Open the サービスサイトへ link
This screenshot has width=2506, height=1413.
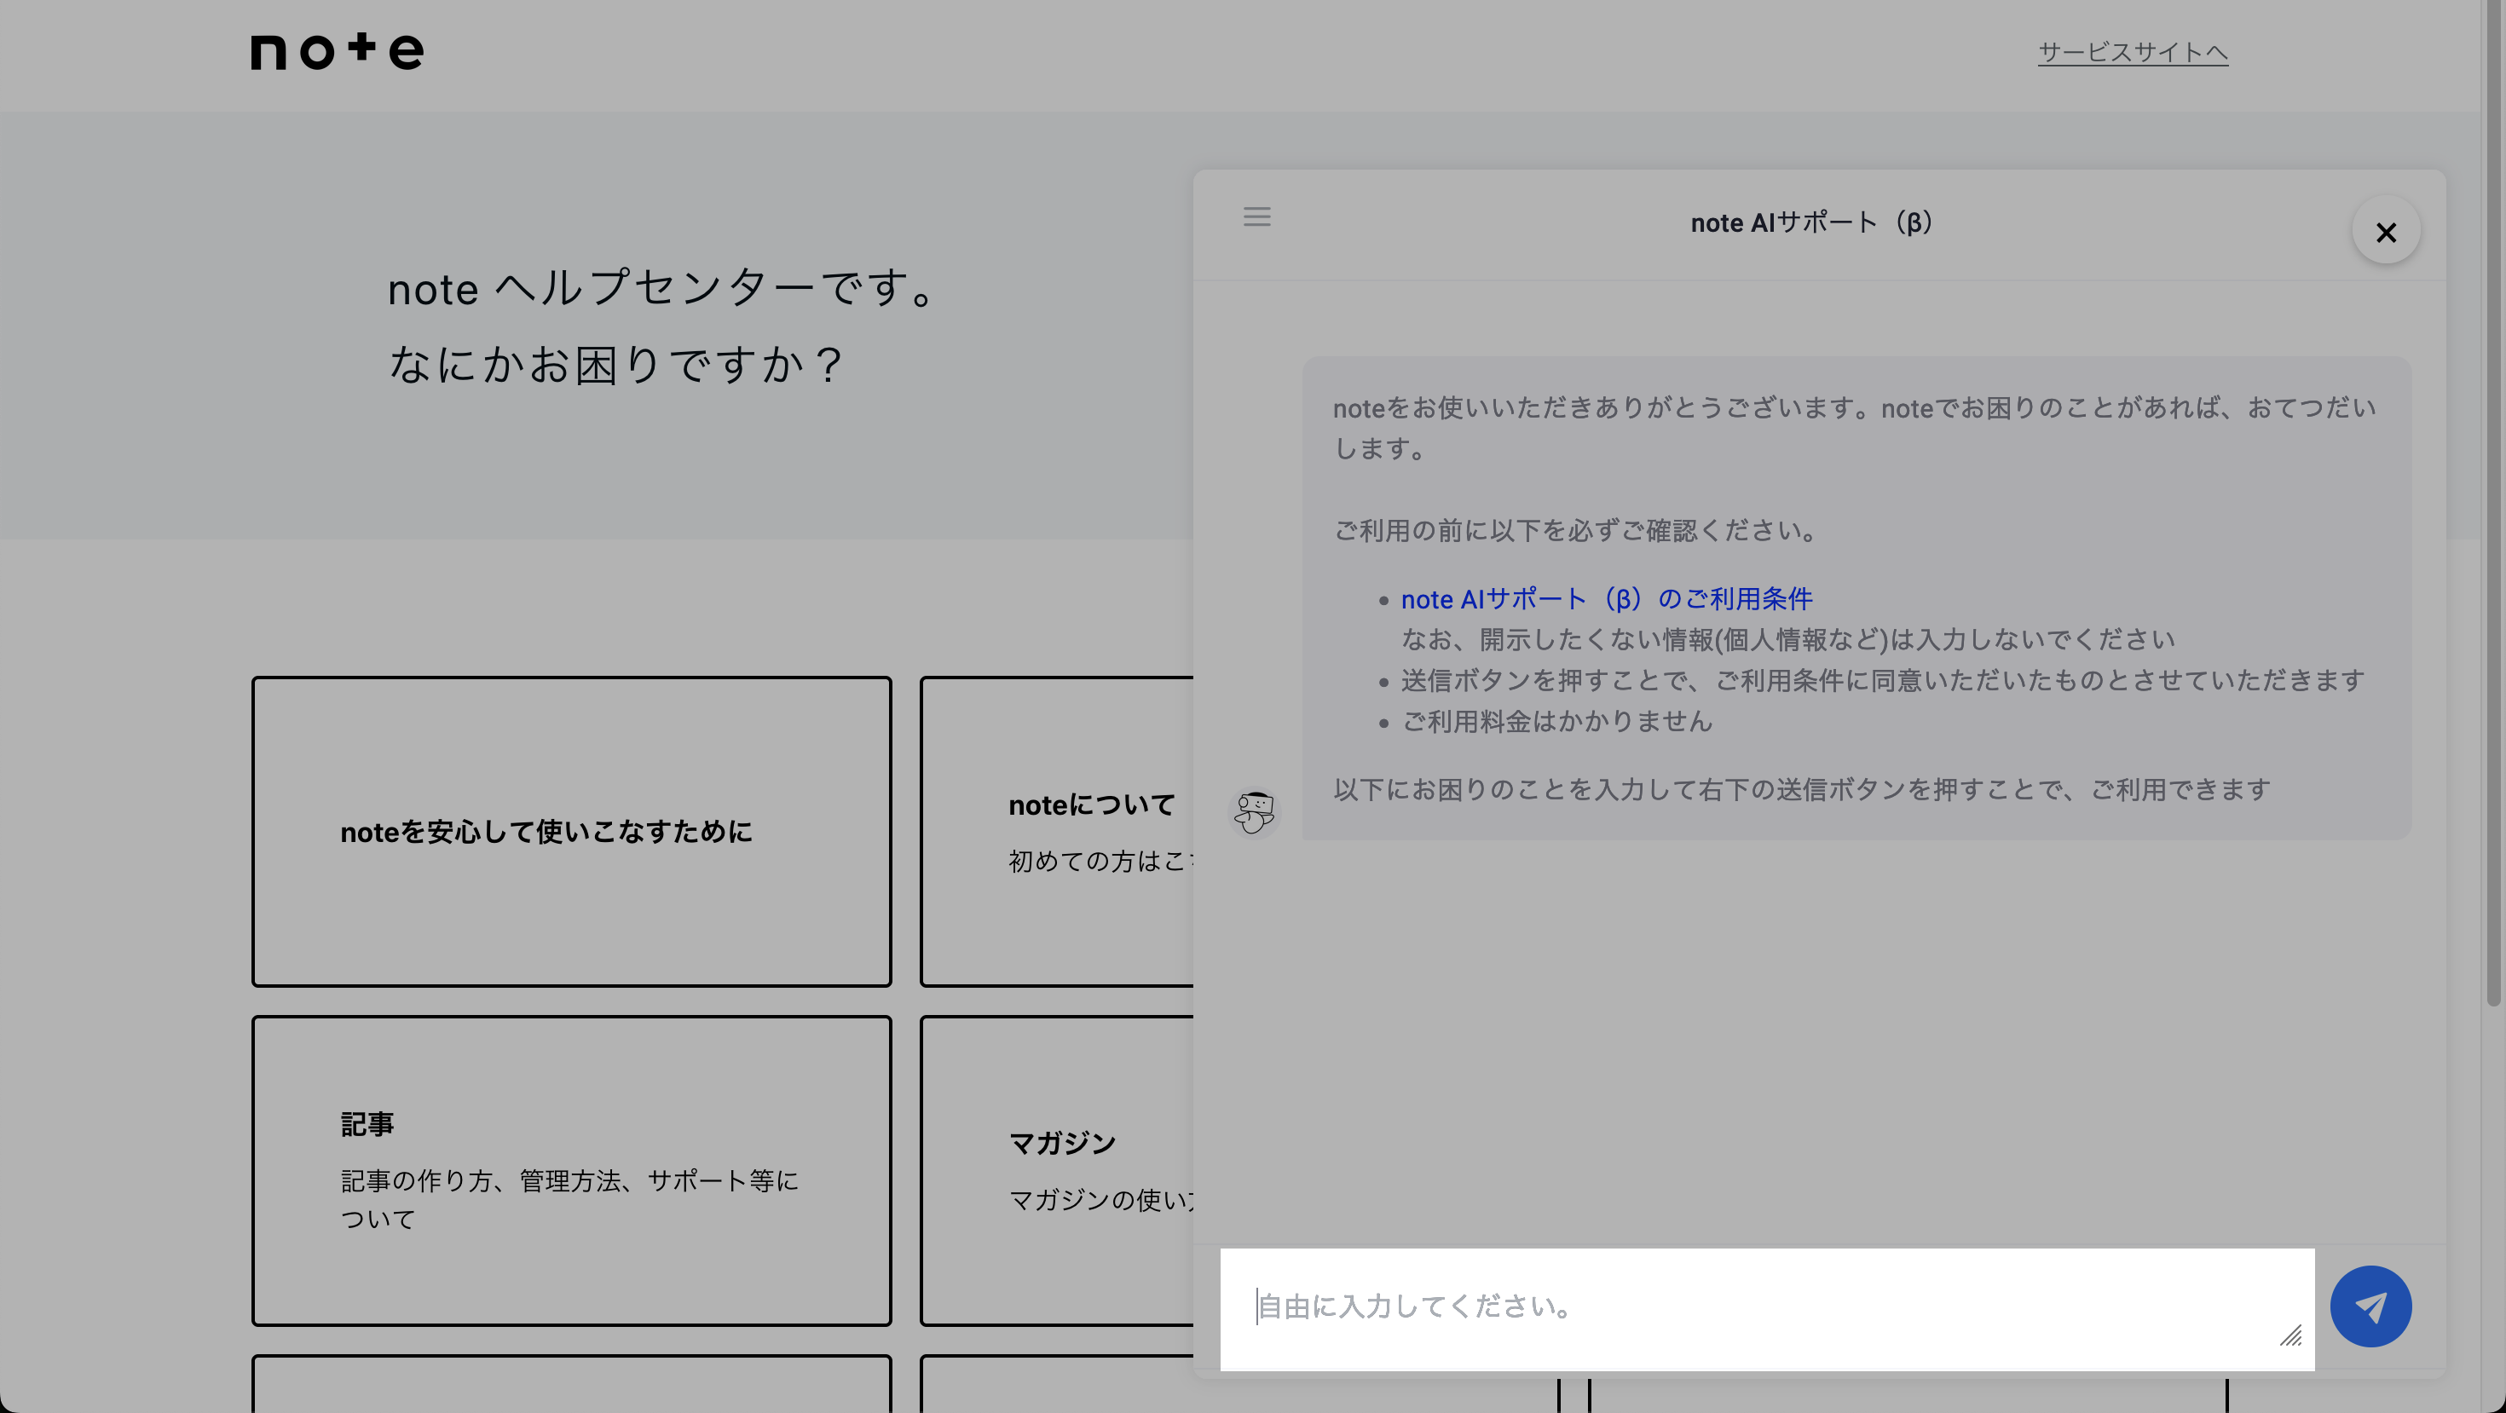pyautogui.click(x=2133, y=51)
